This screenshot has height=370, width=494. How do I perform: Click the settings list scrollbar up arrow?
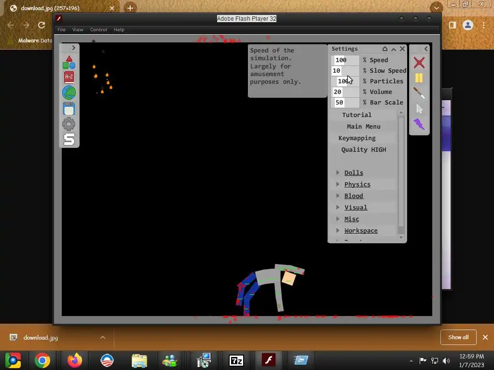[x=401, y=113]
